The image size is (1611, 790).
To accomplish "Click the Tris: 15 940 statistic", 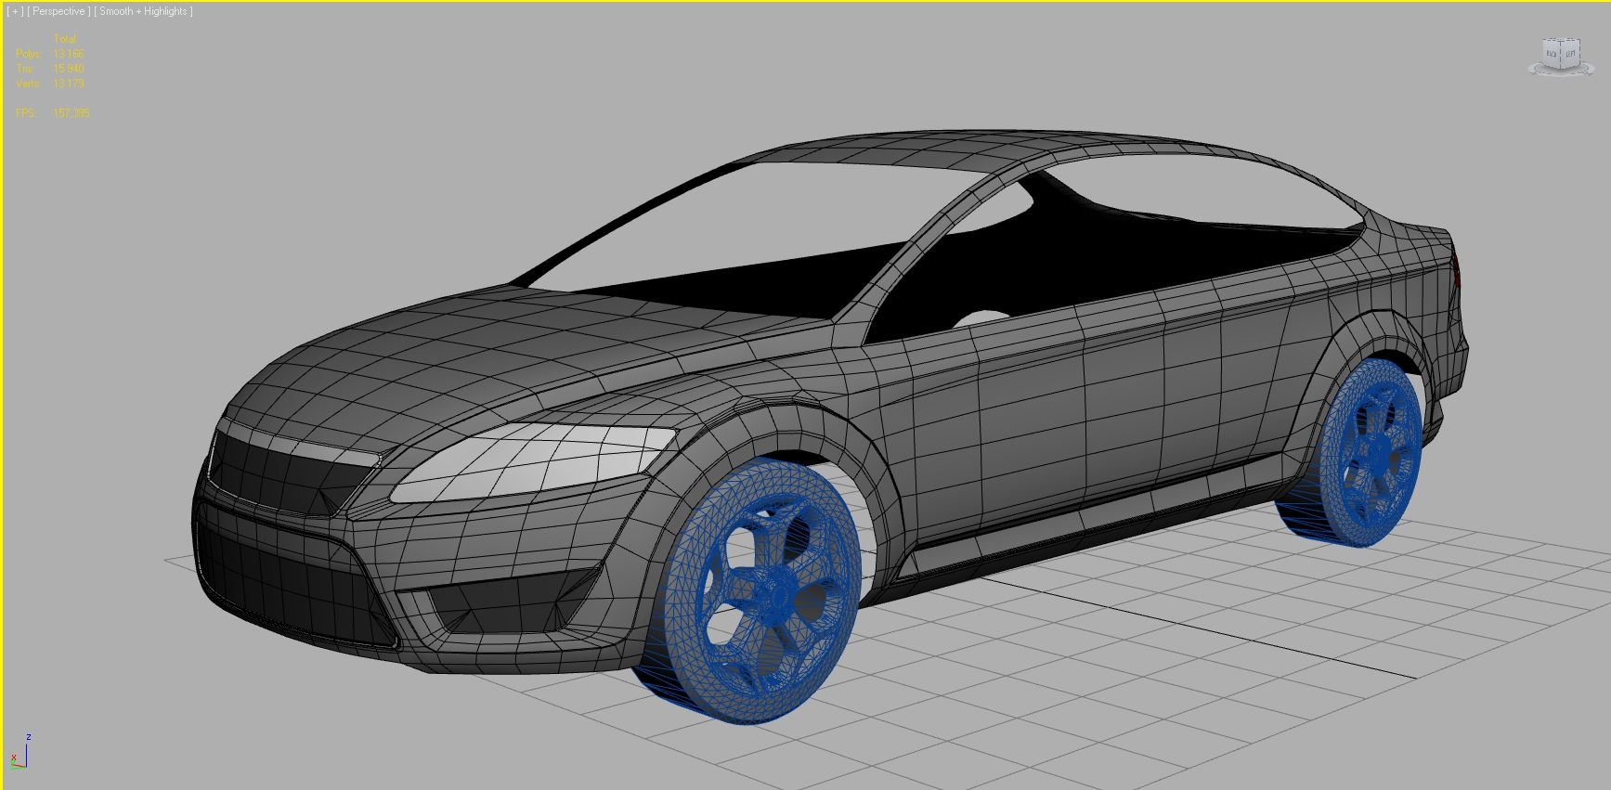I will [50, 69].
